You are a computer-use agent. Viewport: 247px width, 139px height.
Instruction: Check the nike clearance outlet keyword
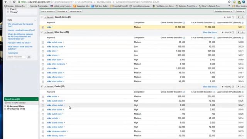(x=43, y=131)
